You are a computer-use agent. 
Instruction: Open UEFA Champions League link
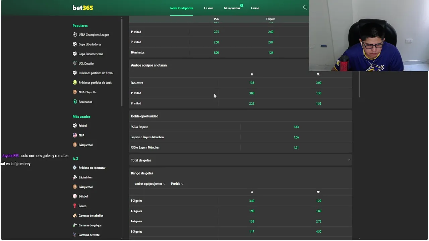94,34
